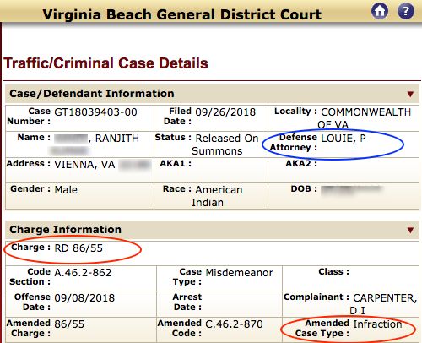Click complainant name CARPENTER, D I
Screen dimensions: 422x343
[x=383, y=304]
